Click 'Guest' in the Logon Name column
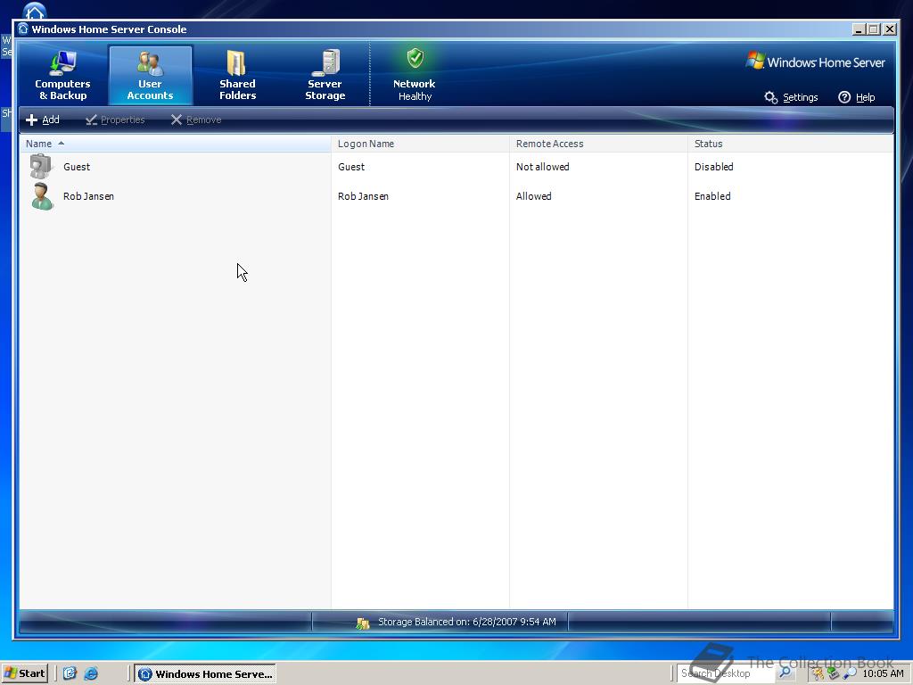 [351, 167]
